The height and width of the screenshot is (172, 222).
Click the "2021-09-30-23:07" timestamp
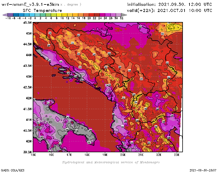point(203,170)
